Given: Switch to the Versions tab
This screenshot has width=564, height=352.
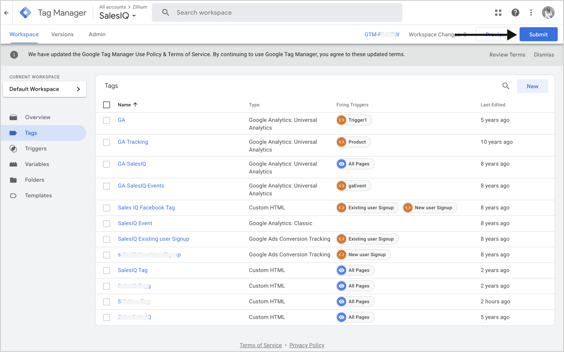Looking at the screenshot, I should 62,34.
